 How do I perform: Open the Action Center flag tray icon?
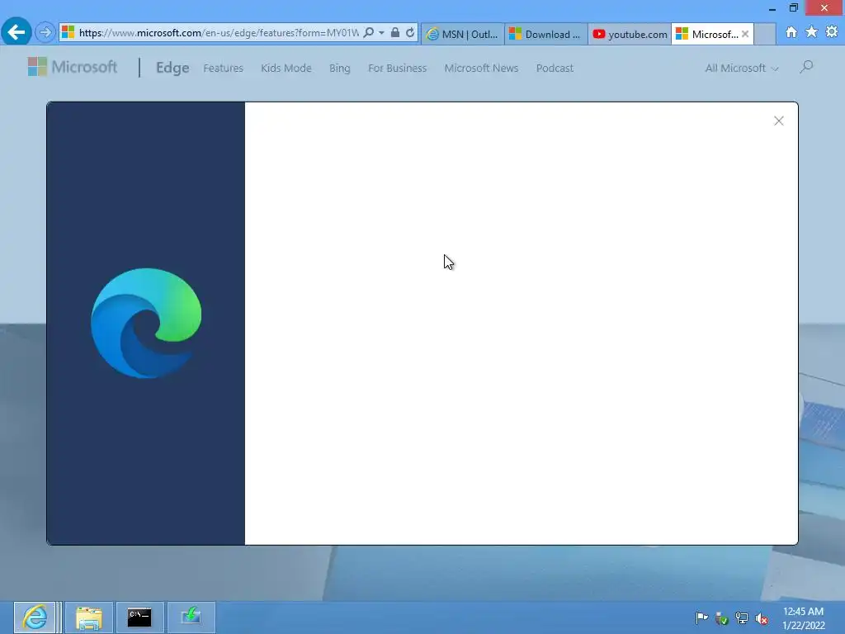701,617
